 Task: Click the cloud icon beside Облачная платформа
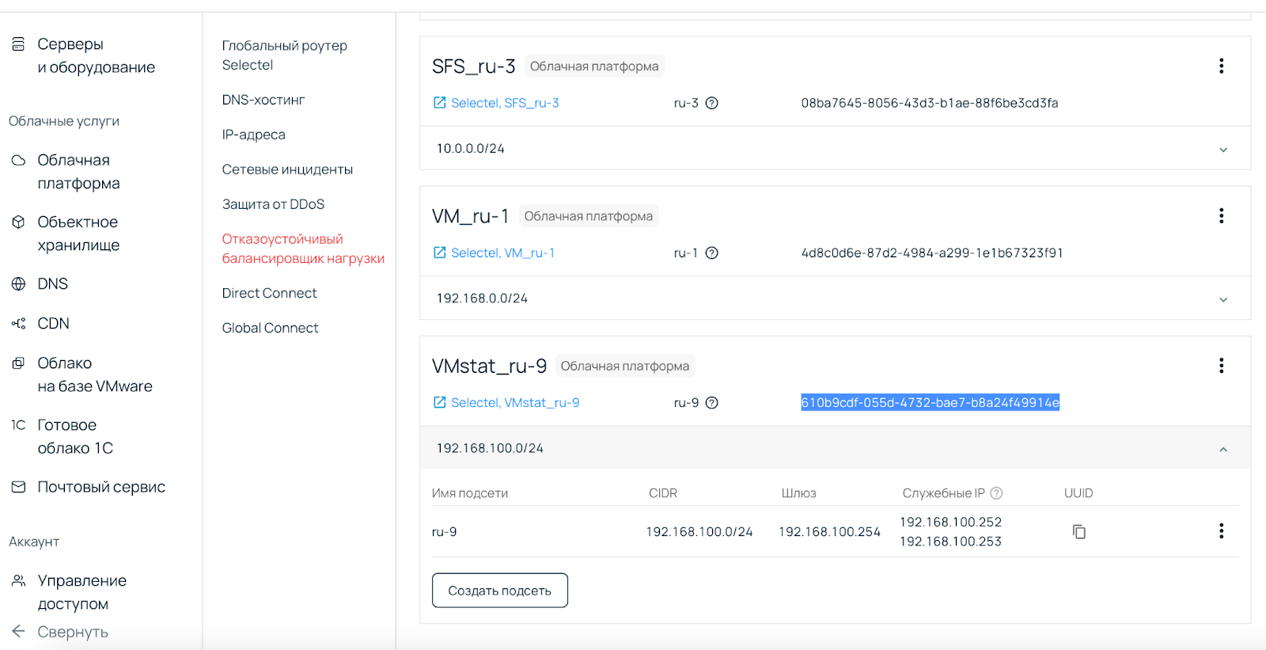tap(18, 160)
